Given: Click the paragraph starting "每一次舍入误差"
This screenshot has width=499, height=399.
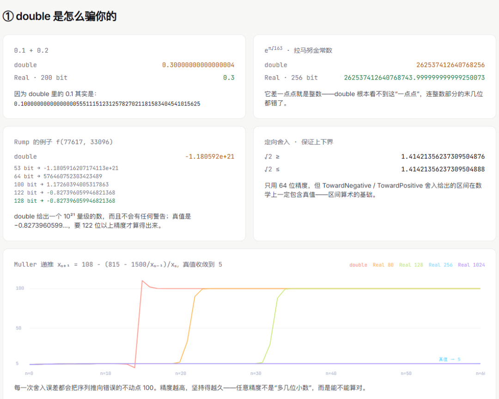Looking at the screenshot, I should click(x=191, y=387).
